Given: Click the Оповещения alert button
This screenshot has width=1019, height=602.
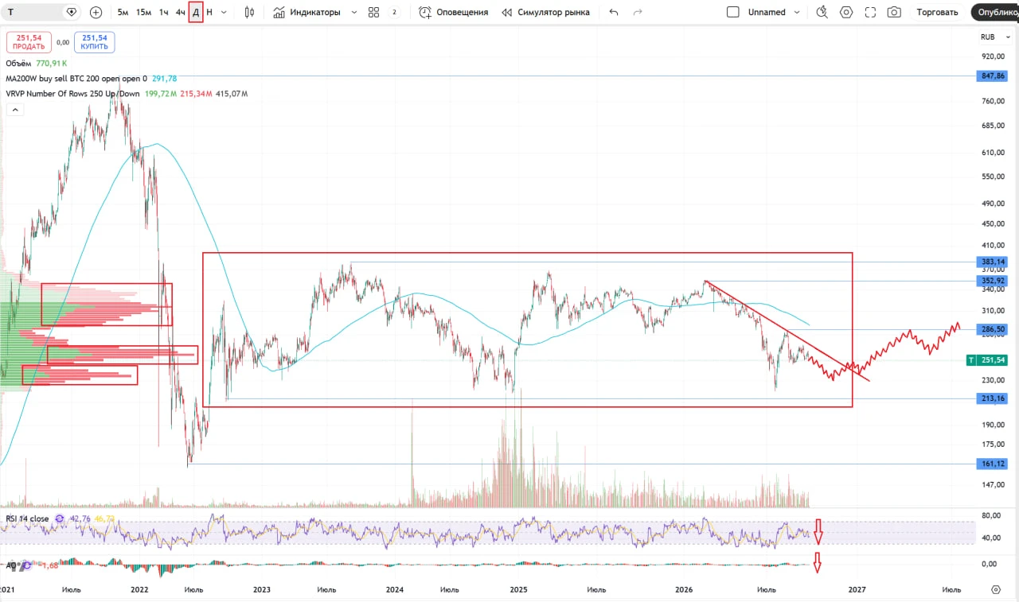Looking at the screenshot, I should (453, 12).
